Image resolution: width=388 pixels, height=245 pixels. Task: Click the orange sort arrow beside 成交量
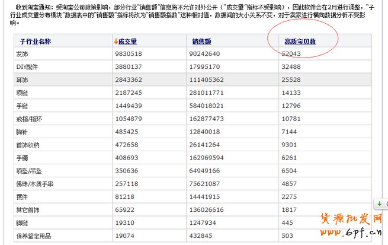(116, 41)
